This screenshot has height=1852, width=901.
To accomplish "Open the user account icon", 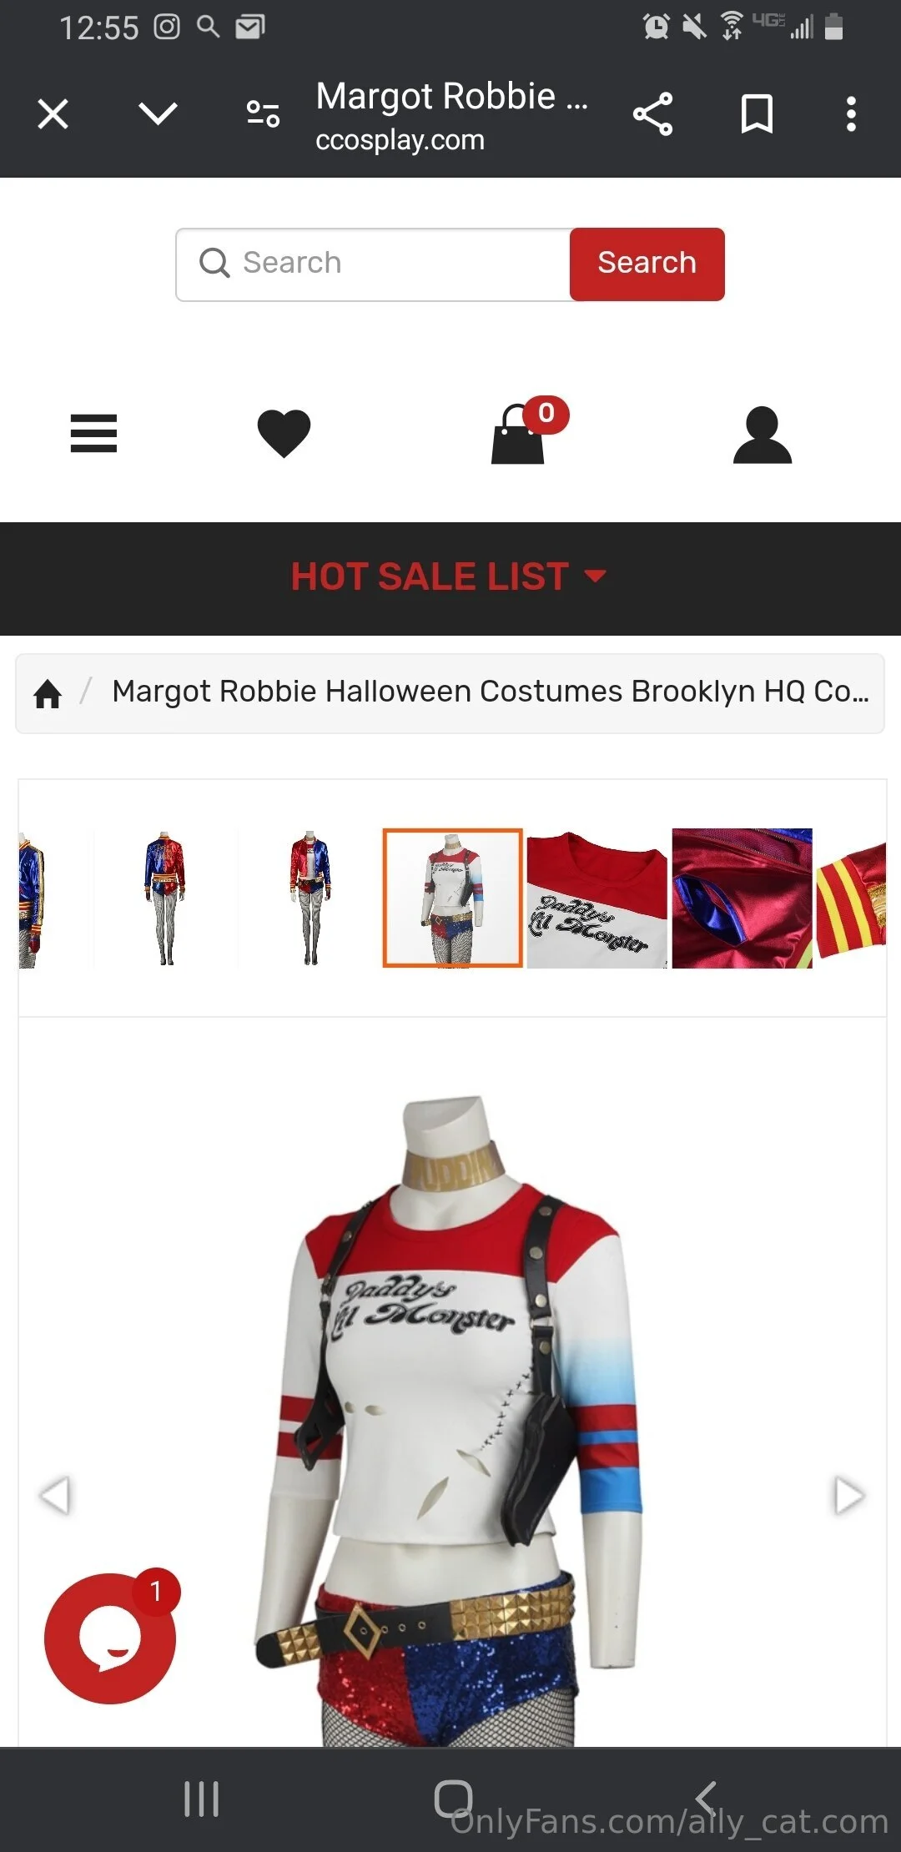I will [762, 435].
